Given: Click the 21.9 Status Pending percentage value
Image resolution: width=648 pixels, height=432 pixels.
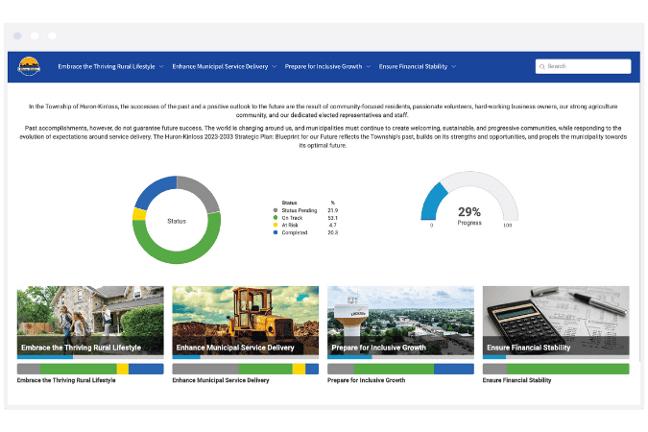Looking at the screenshot, I should 333,210.
